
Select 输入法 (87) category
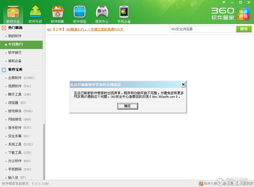[x=21, y=178]
